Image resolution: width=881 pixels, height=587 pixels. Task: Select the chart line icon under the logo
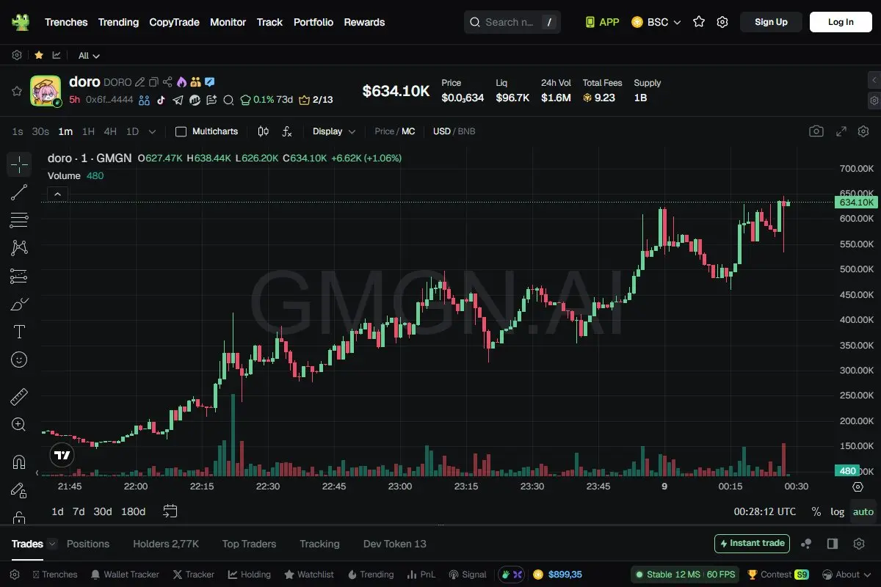click(57, 55)
